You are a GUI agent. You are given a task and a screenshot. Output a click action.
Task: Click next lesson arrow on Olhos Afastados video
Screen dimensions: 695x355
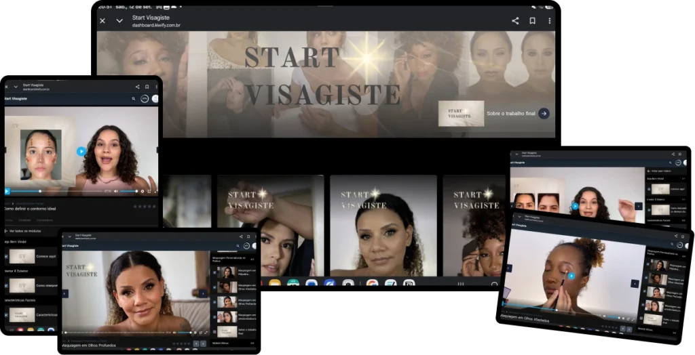point(635,283)
